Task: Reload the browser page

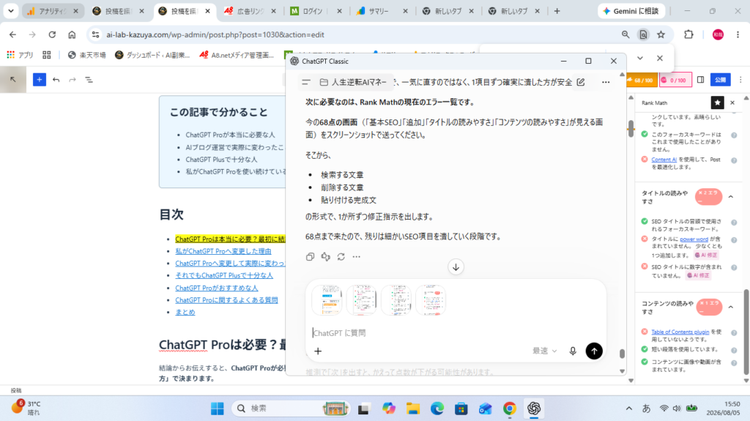Action: [x=52, y=34]
